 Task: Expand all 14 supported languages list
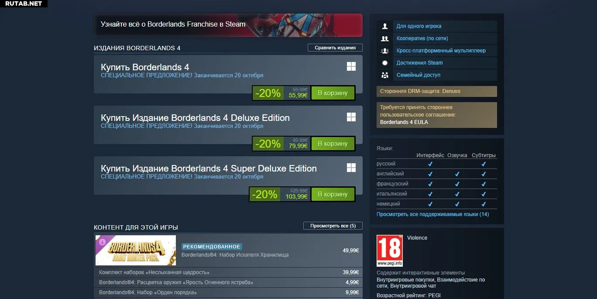[432, 214]
